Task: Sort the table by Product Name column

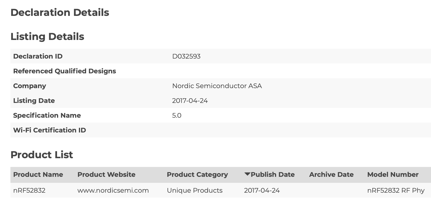Action: (38, 175)
